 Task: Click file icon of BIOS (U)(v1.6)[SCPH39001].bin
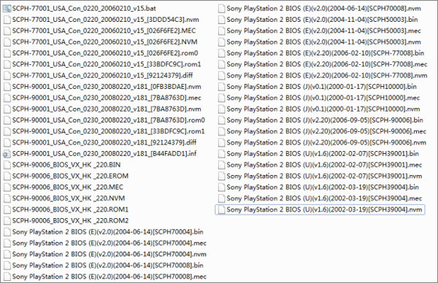pos(221,154)
